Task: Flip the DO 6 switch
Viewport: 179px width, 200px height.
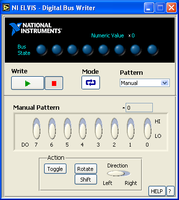Action: 52,129
